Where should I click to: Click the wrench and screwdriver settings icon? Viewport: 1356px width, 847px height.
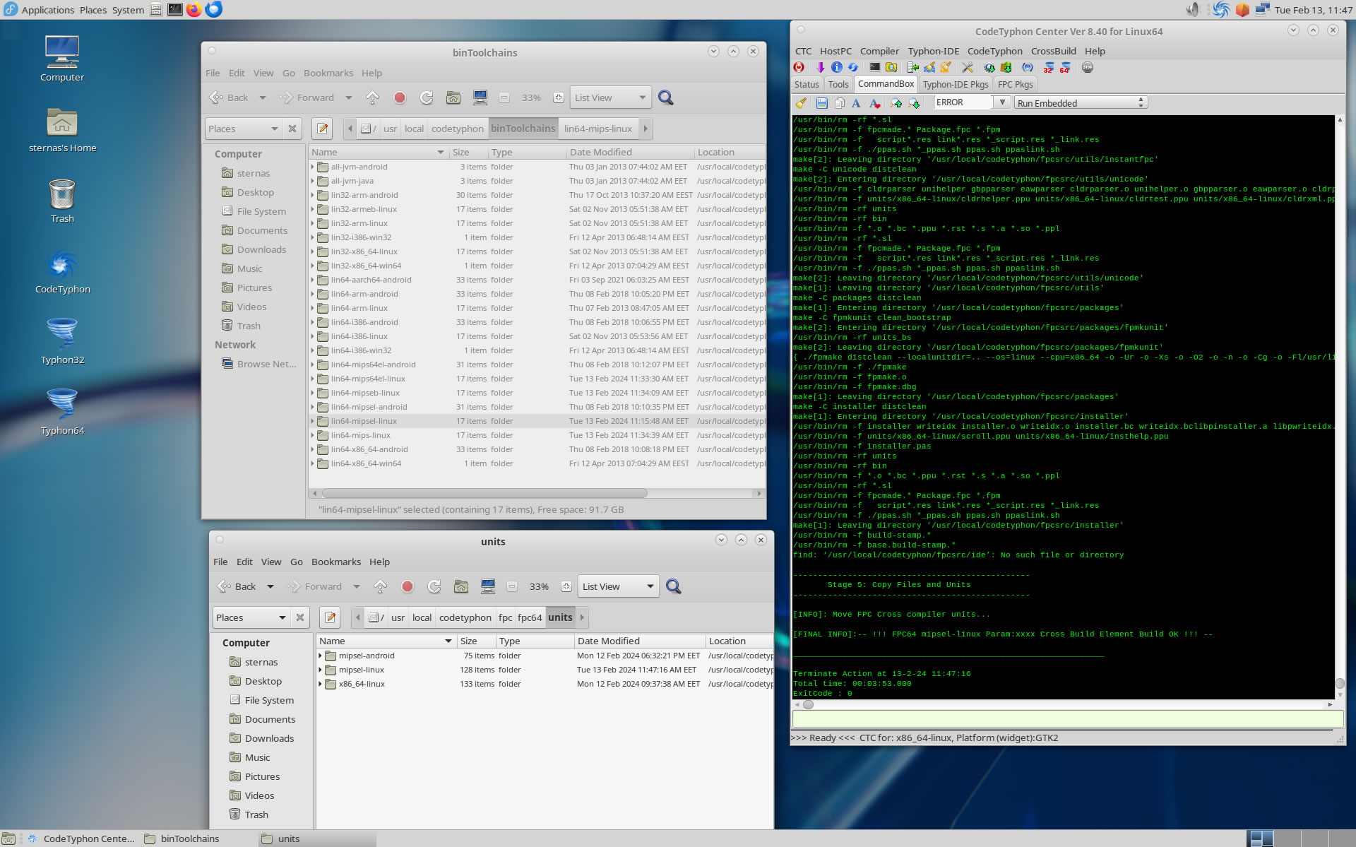click(968, 68)
